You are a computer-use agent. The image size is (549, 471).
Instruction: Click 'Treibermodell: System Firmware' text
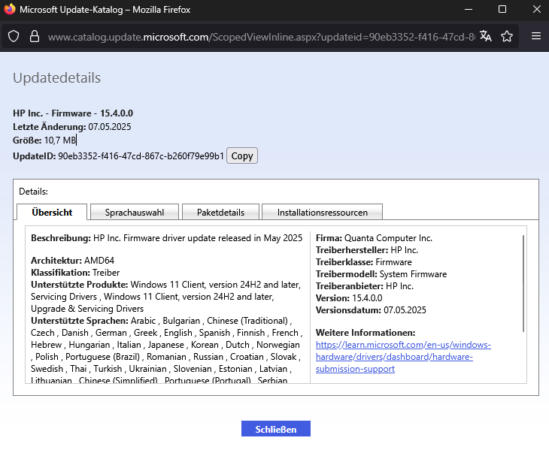tap(381, 274)
